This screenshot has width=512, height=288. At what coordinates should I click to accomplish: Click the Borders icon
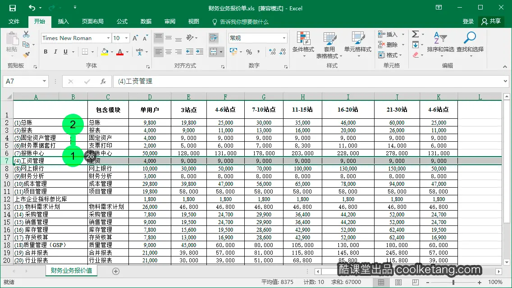point(85,52)
